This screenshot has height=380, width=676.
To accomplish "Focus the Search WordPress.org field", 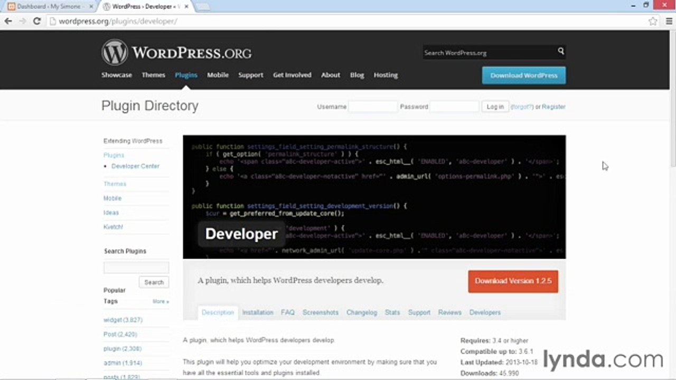I will (x=489, y=52).
